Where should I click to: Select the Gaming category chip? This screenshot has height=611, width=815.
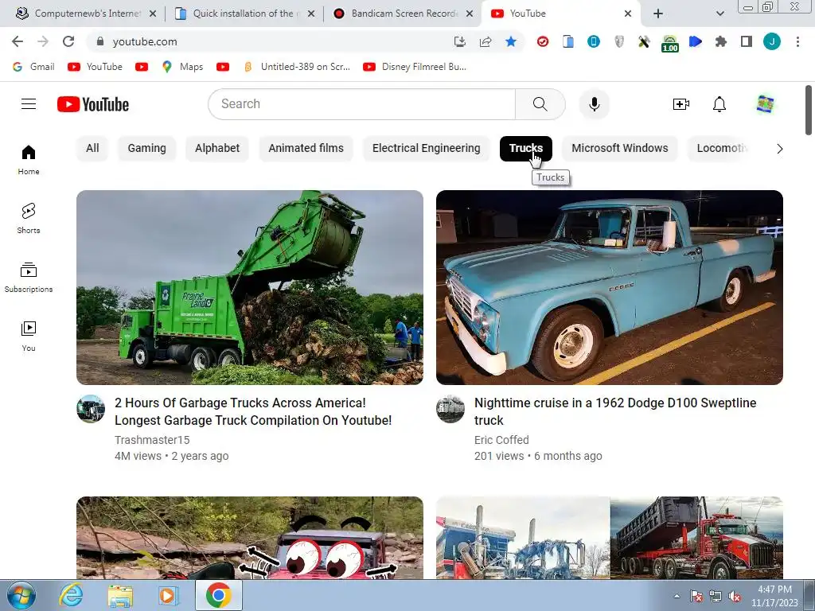click(147, 148)
